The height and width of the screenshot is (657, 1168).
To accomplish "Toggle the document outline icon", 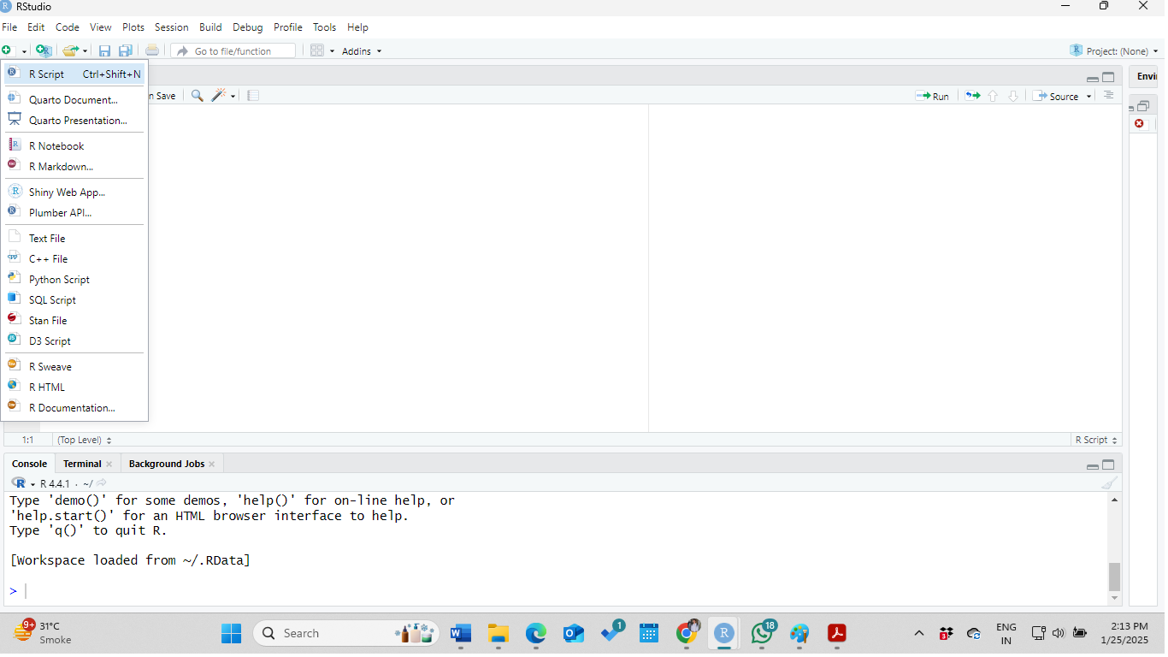I will pyautogui.click(x=1108, y=95).
